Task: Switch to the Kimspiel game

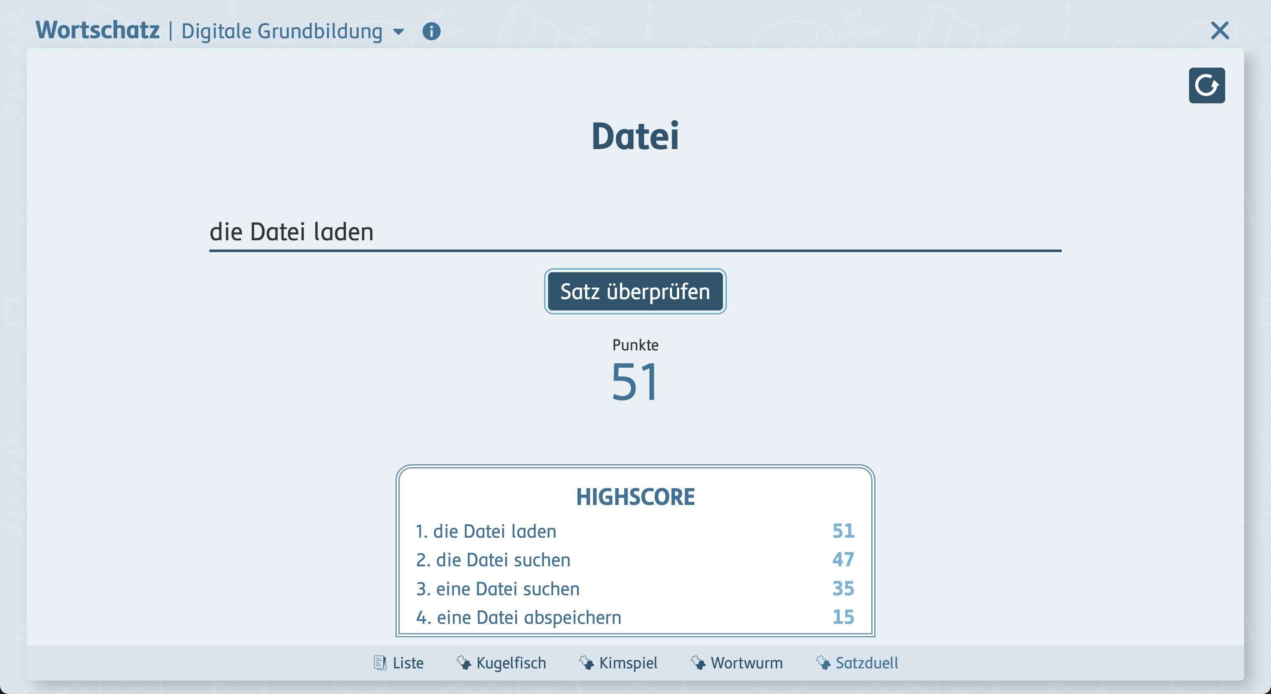Action: coord(618,662)
